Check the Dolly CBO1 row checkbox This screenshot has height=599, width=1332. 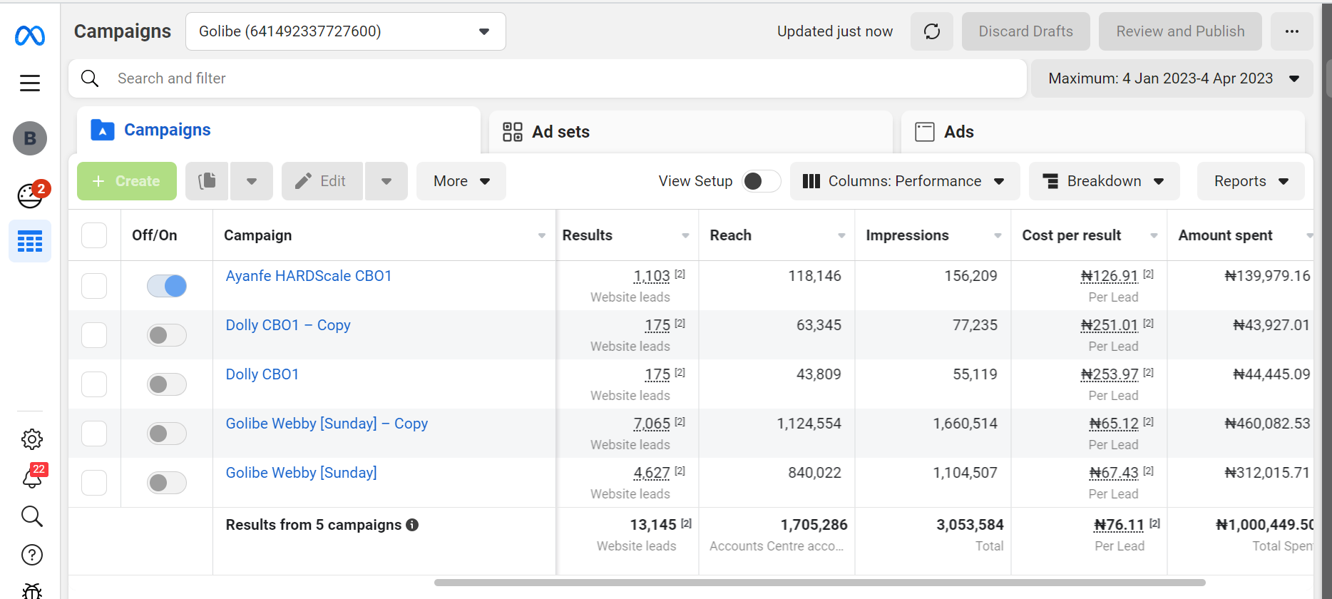click(94, 384)
